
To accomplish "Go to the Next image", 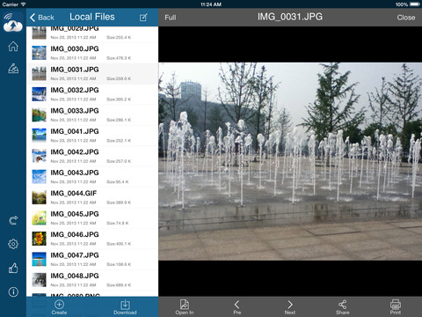I will (290, 307).
